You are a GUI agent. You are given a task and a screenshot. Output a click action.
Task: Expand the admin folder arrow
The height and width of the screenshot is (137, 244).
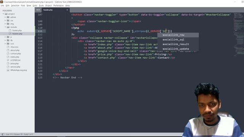point(5,17)
